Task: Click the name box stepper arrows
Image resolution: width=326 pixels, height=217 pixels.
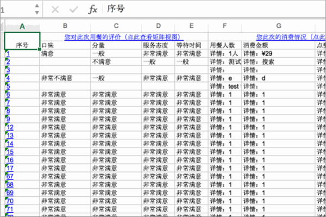Action: pos(37,9)
